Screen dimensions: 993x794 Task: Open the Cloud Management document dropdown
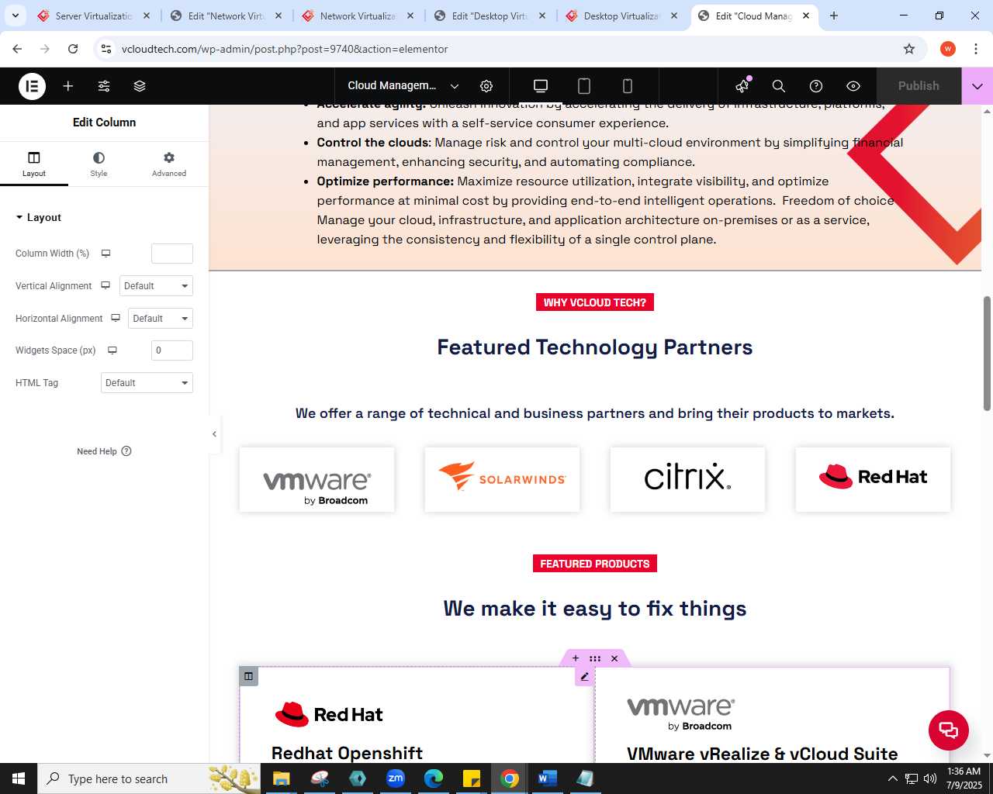click(403, 86)
